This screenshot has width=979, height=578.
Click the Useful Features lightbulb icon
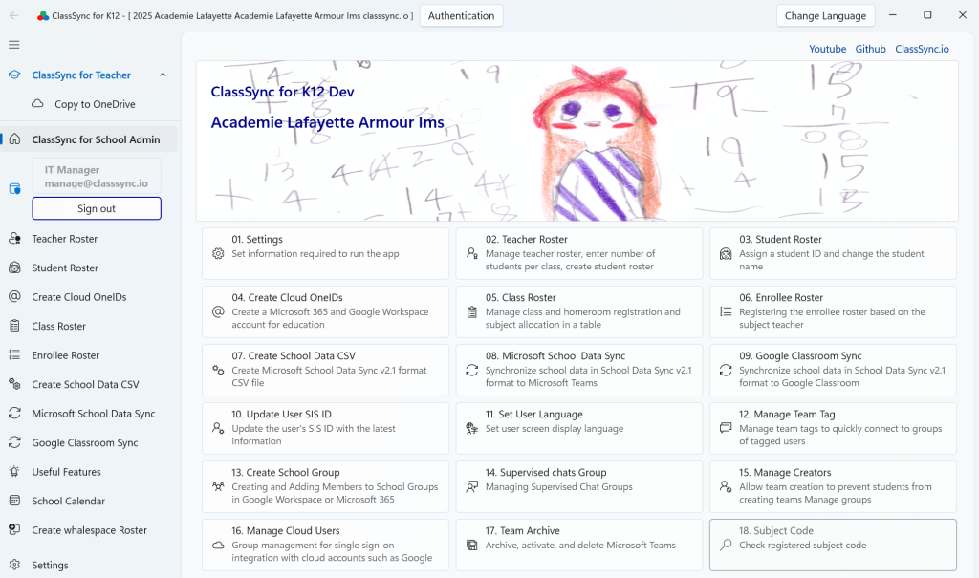[15, 472]
